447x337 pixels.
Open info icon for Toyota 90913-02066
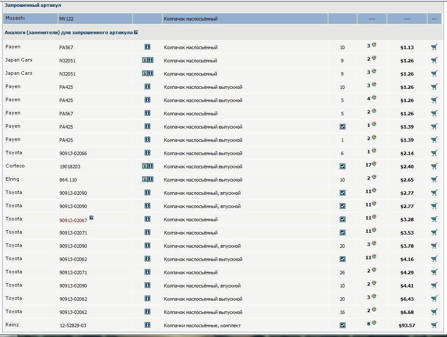point(147,153)
